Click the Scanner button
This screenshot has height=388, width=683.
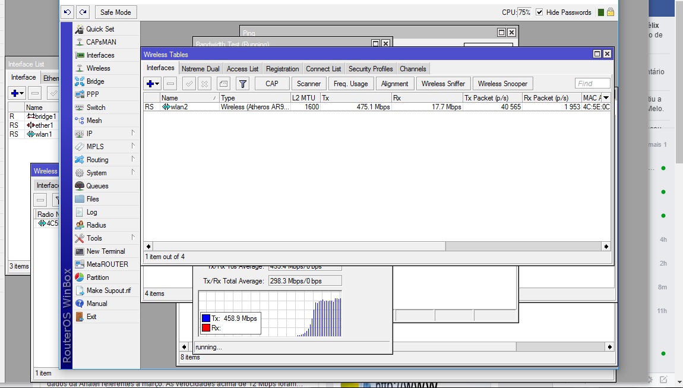(308, 84)
